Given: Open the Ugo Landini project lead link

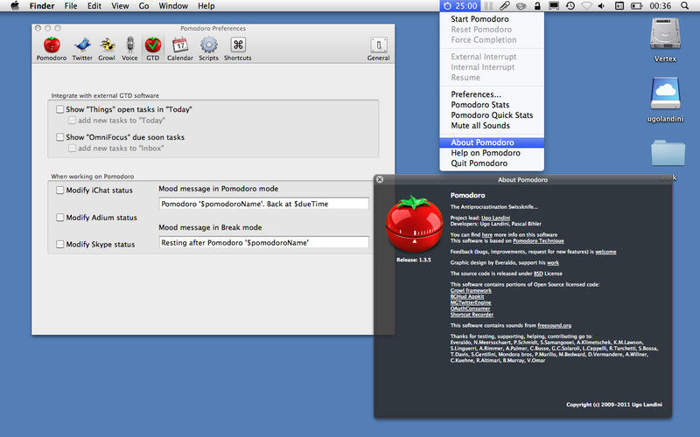Looking at the screenshot, I should 495,218.
